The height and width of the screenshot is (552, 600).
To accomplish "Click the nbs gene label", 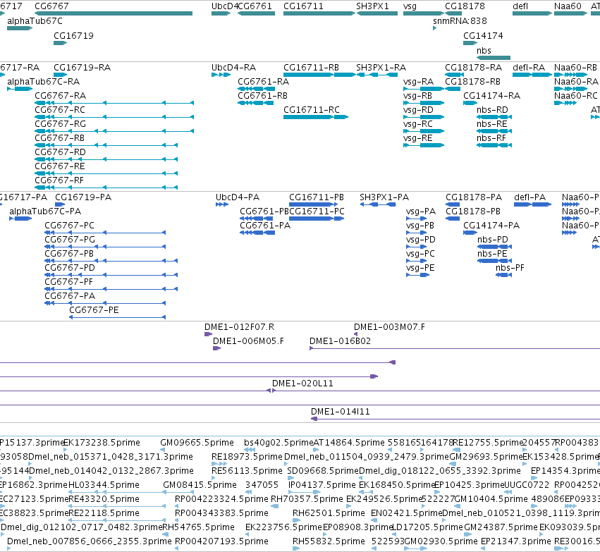I will [x=484, y=51].
